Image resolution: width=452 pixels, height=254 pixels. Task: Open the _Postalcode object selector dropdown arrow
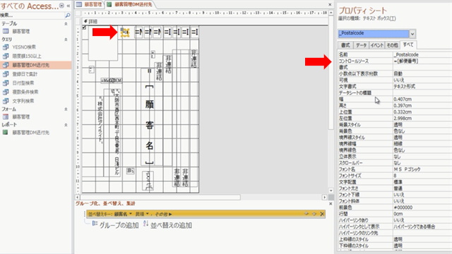(412, 34)
